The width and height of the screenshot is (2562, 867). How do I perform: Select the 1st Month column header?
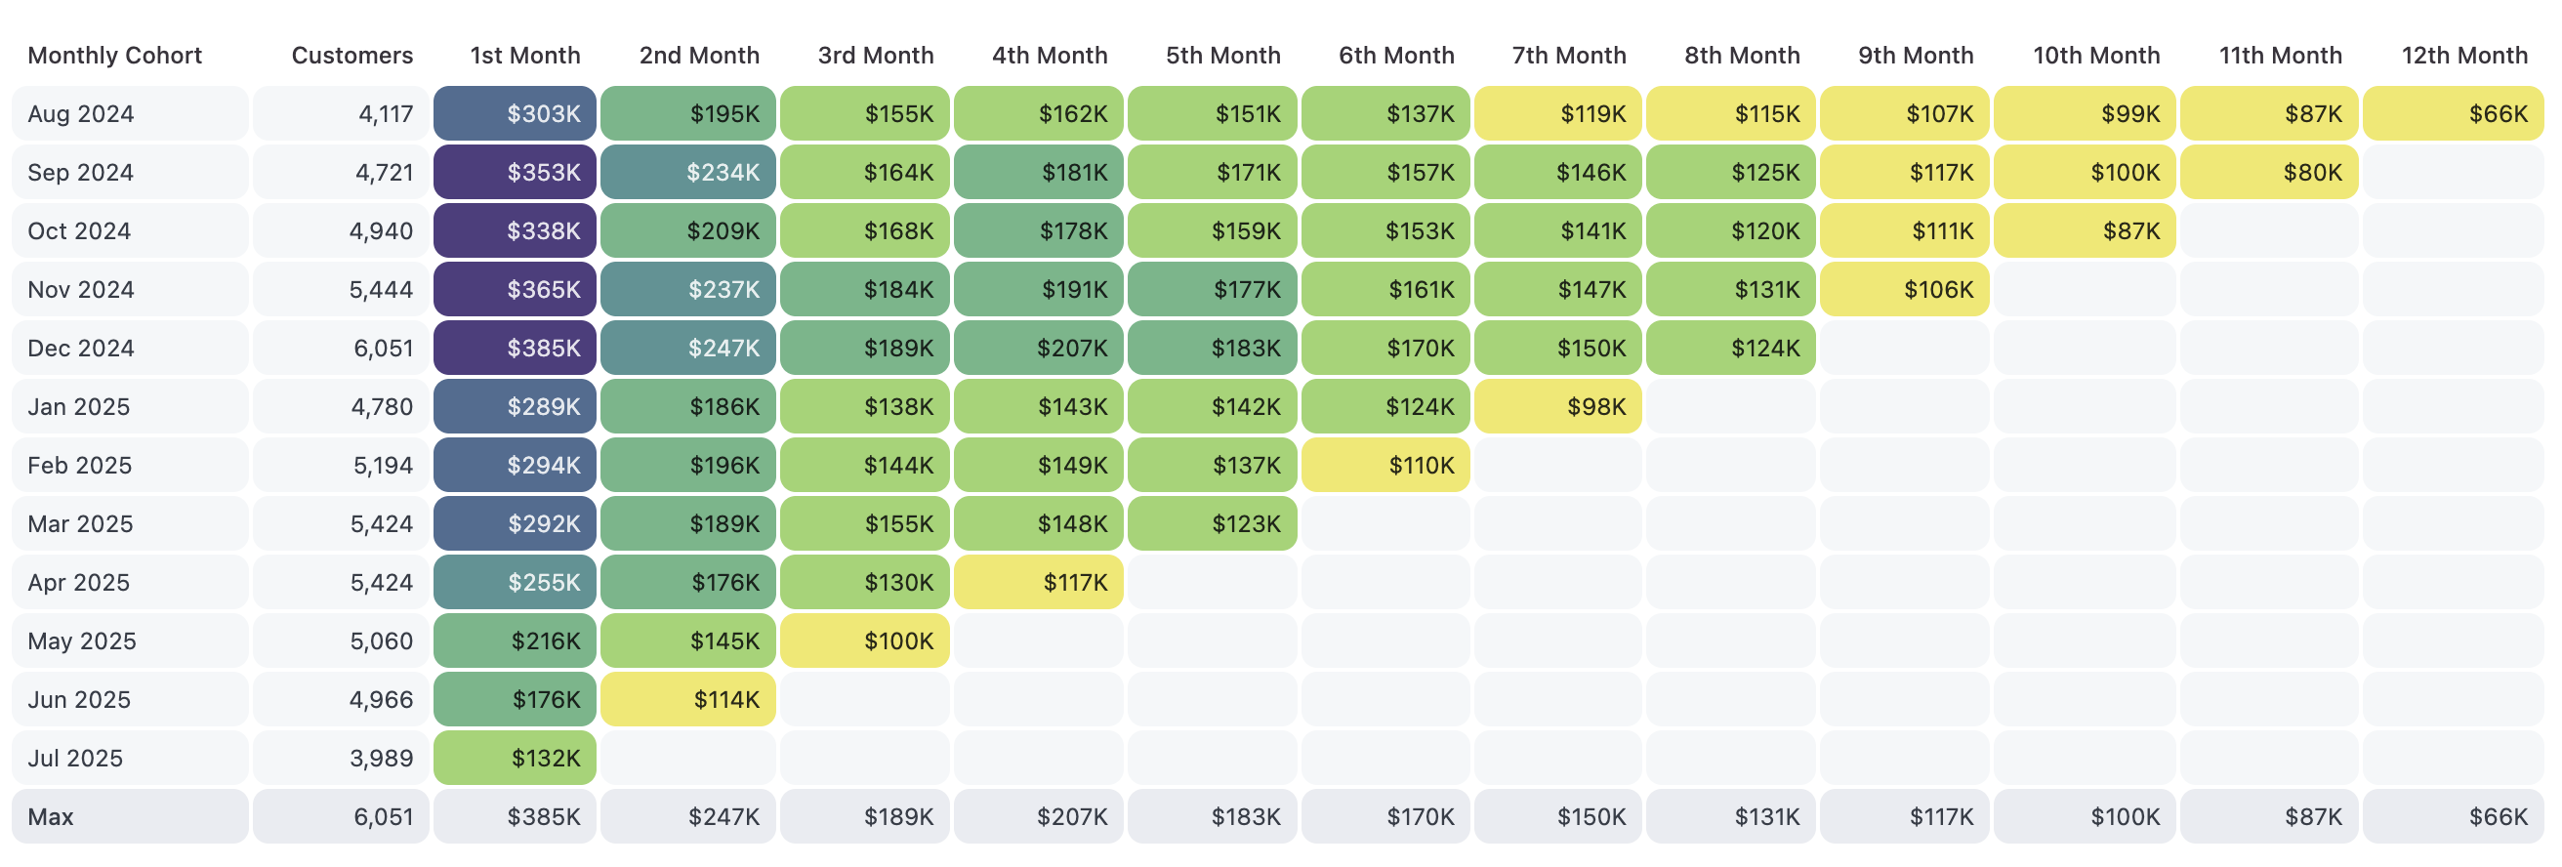[524, 56]
